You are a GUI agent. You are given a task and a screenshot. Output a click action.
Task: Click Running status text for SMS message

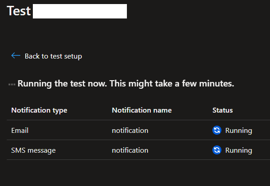click(x=238, y=150)
